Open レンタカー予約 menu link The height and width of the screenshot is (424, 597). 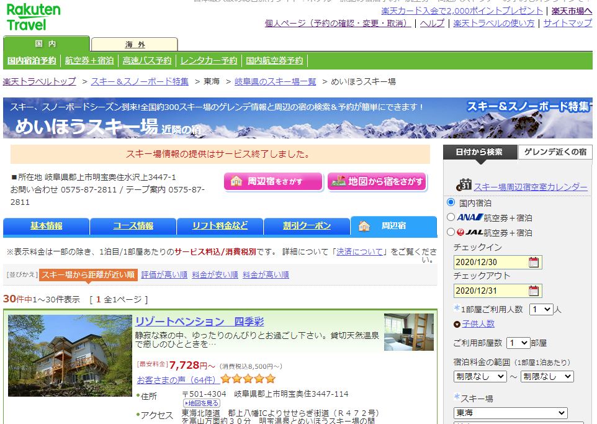pyautogui.click(x=209, y=61)
